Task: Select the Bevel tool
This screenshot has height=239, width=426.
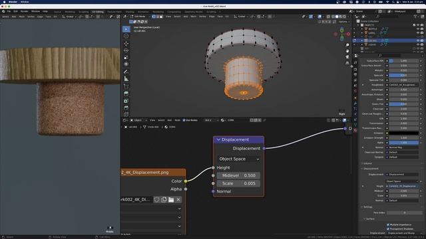Action: (126, 108)
